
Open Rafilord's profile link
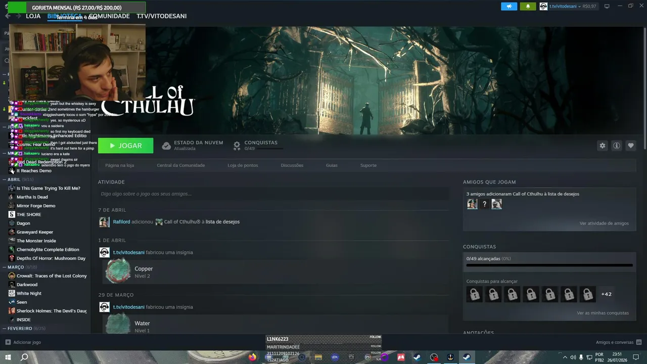click(121, 222)
